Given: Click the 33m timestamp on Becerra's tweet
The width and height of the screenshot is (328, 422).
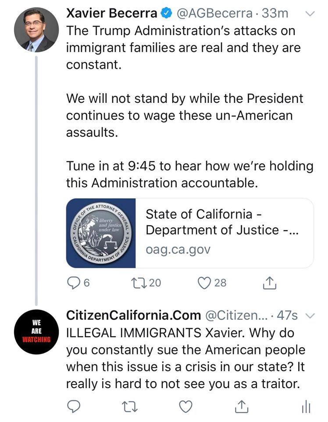Looking at the screenshot, I should tap(275, 14).
